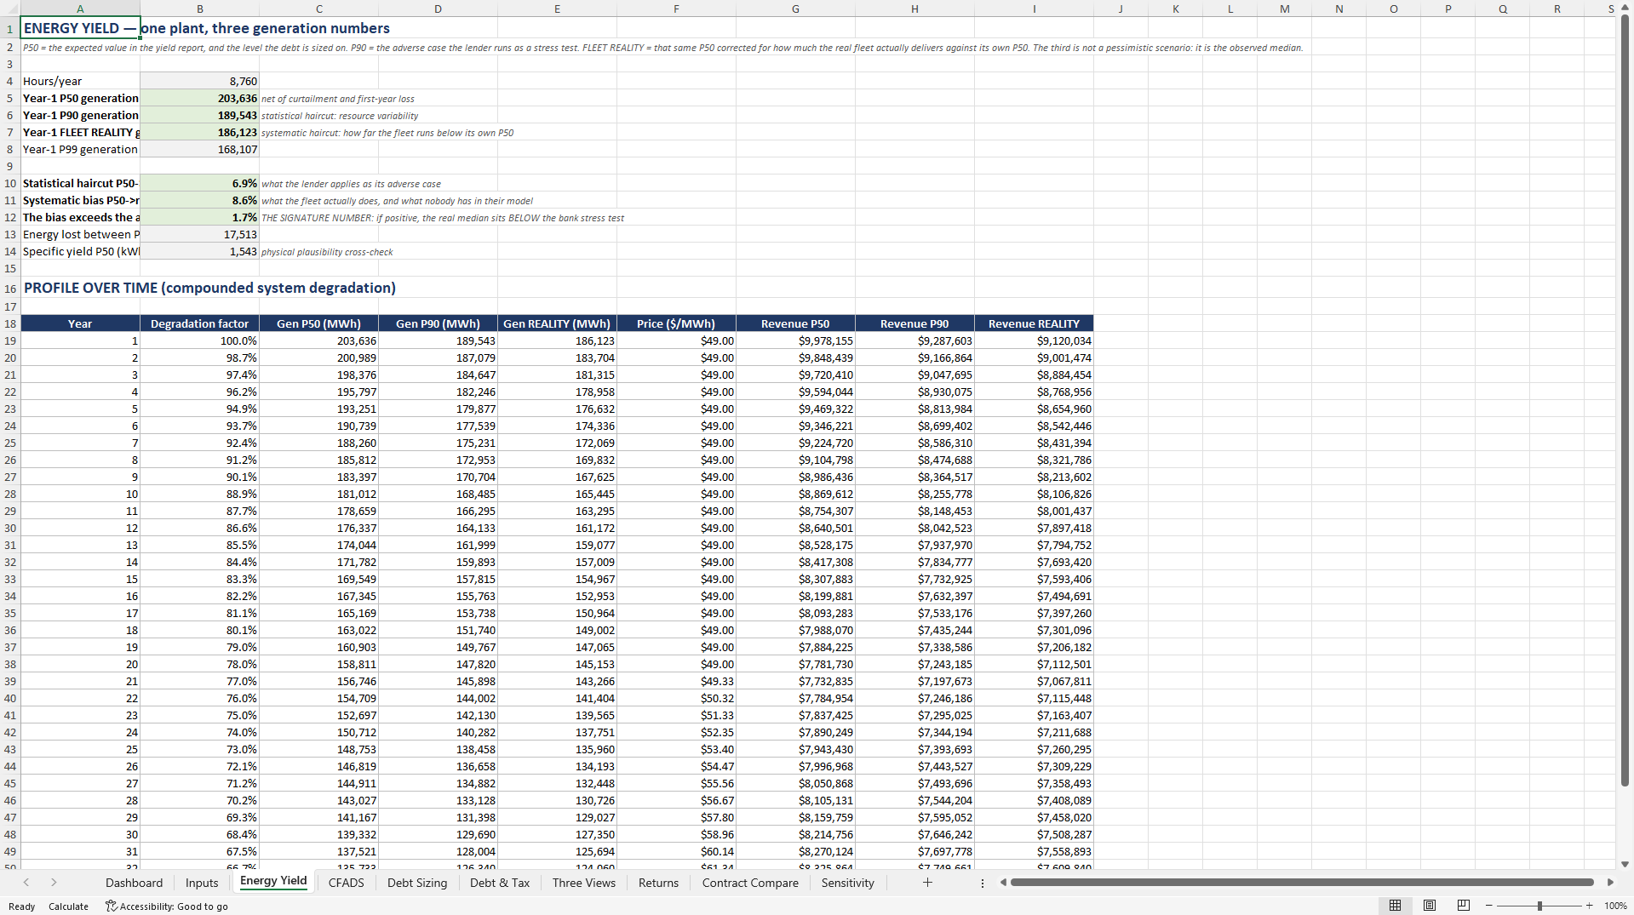
Task: Select row 5 header
Action: coord(10,98)
